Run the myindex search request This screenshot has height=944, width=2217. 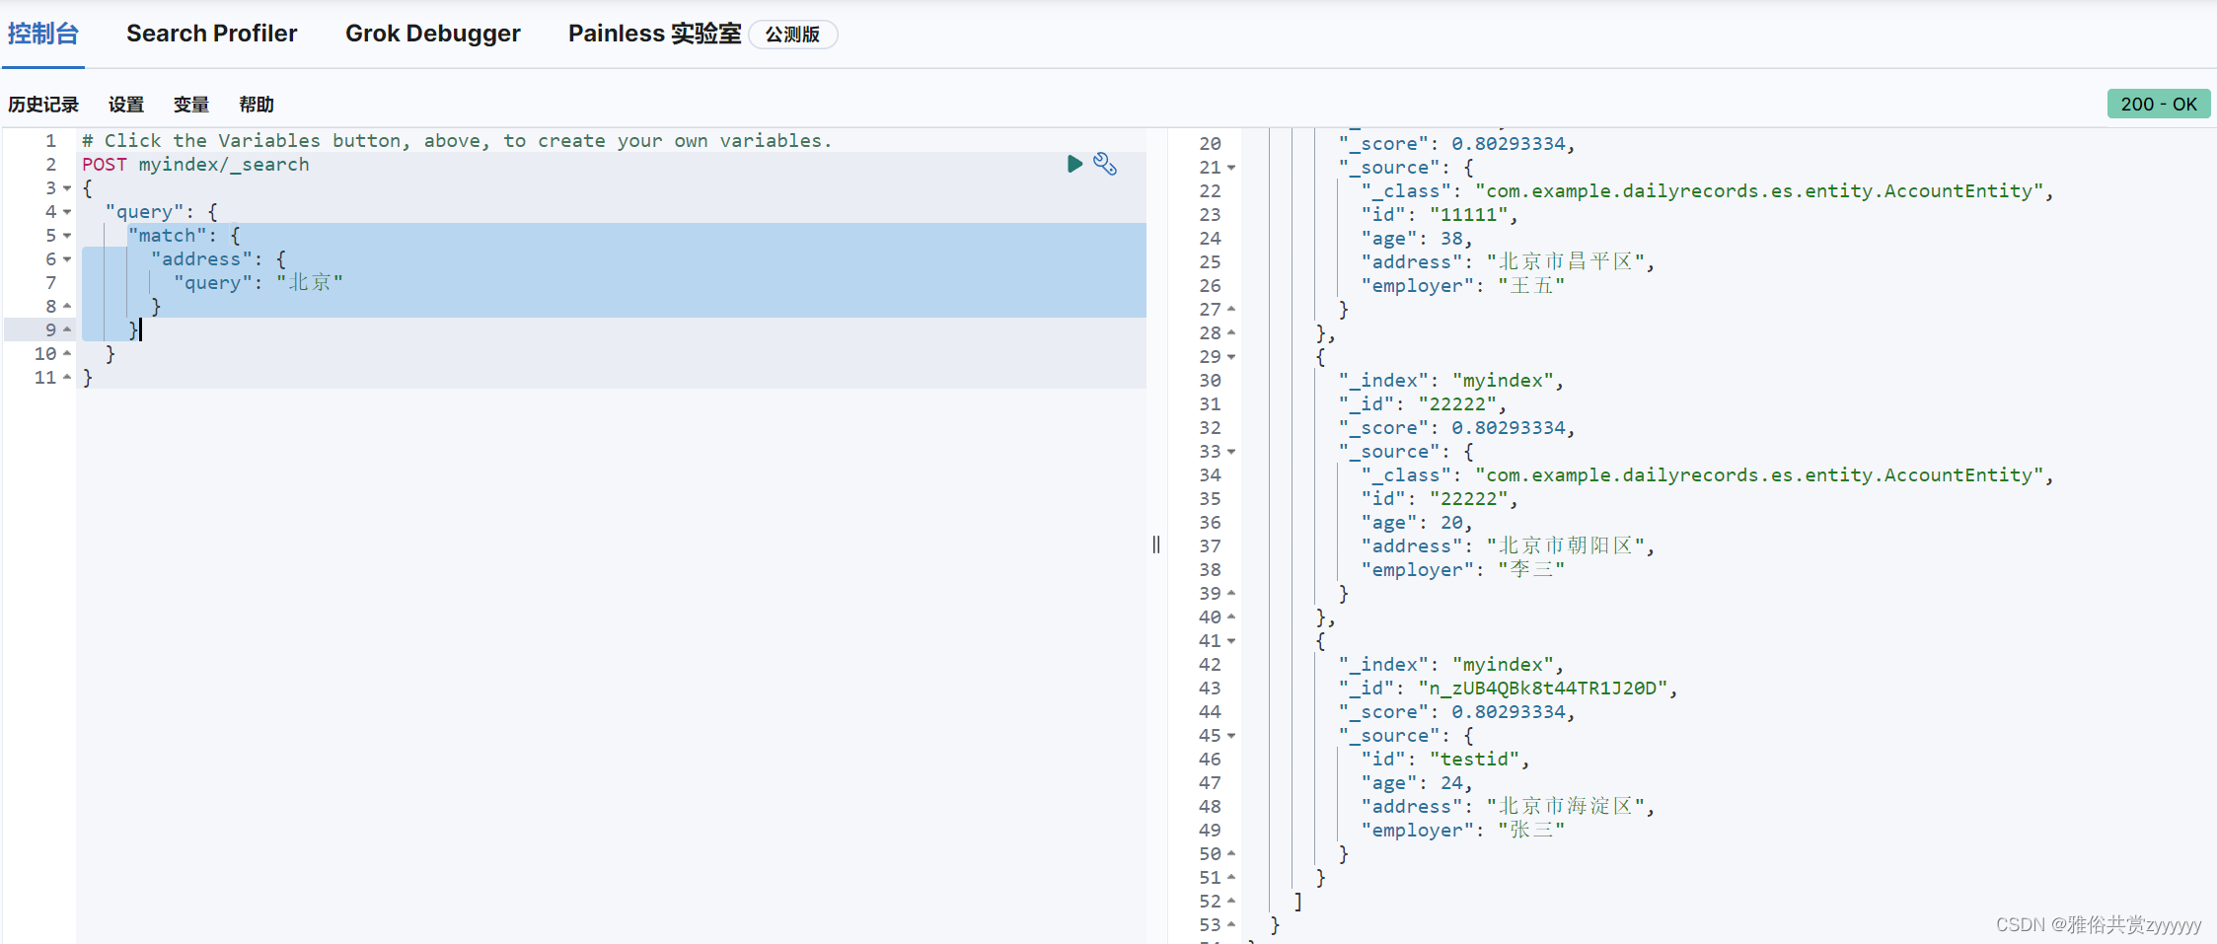pyautogui.click(x=1074, y=164)
